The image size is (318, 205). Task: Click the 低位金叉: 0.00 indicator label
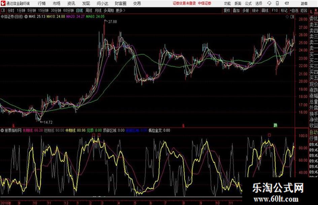pos(159,131)
